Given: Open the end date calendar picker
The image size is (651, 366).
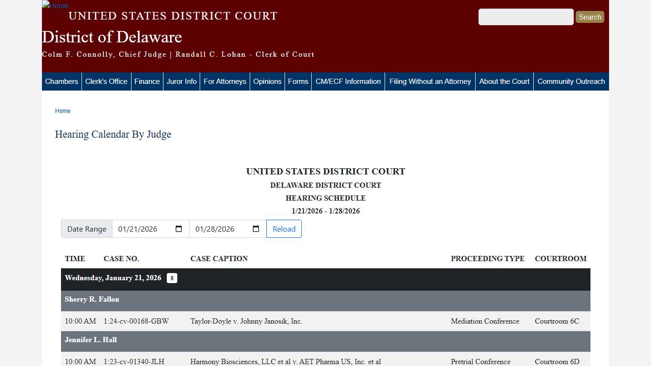Looking at the screenshot, I should [256, 229].
